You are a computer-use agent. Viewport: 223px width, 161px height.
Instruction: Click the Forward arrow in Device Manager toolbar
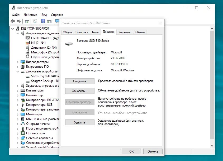point(19,21)
